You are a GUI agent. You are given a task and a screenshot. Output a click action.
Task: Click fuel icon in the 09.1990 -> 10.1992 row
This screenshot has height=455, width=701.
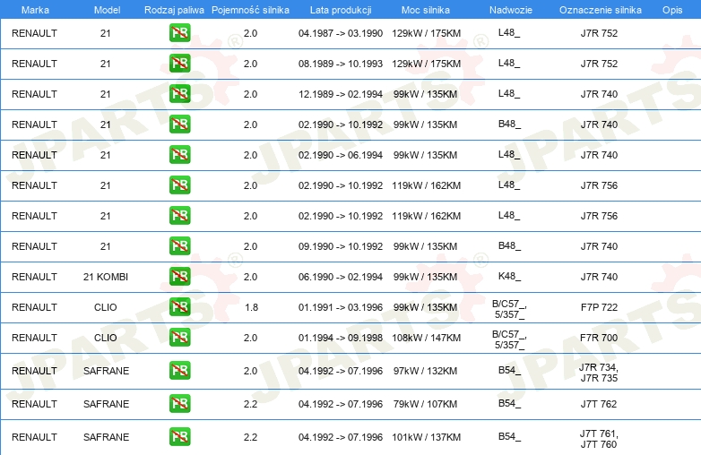coord(179,246)
